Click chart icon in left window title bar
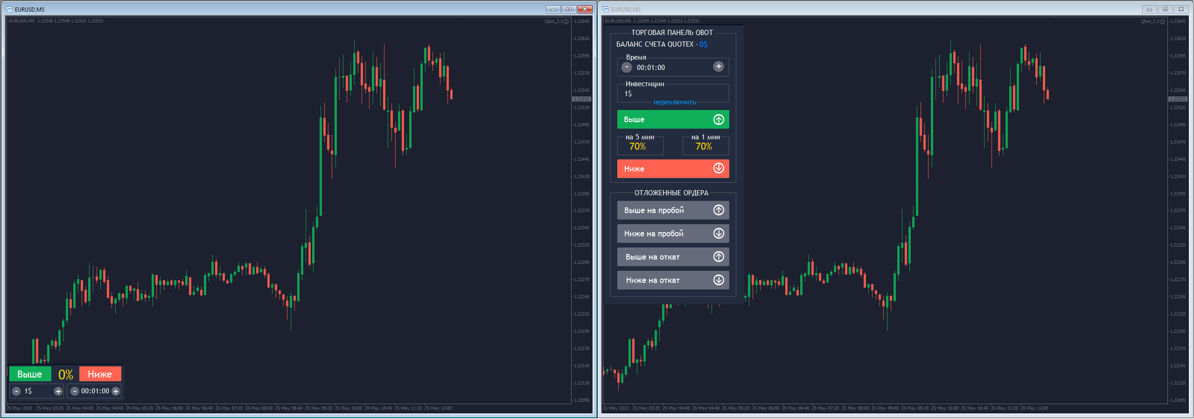The image size is (1194, 419). pos(9,9)
